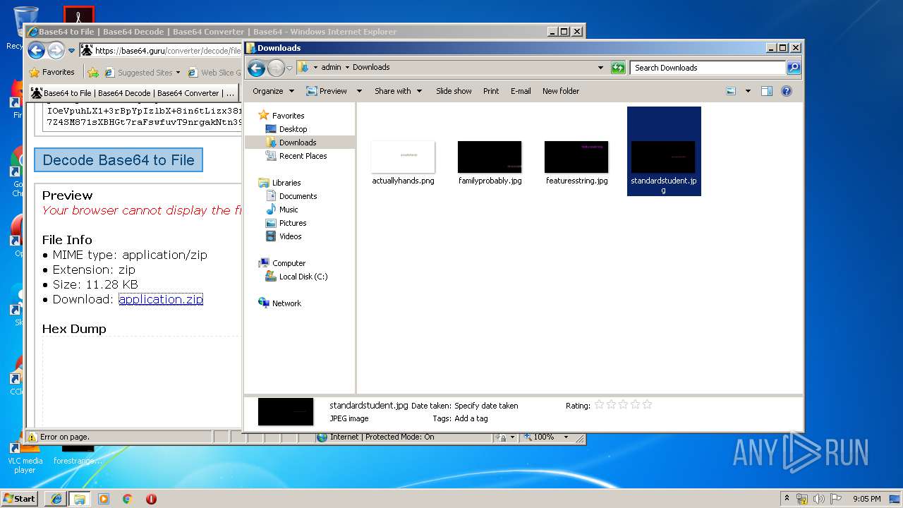Click the Internet Explorer forward arrow
The width and height of the screenshot is (903, 508).
point(56,50)
